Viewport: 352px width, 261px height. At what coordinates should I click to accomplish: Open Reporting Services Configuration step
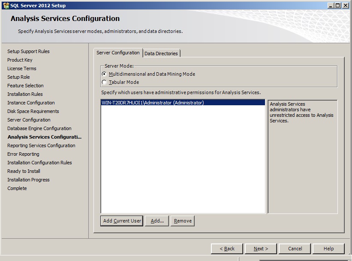coord(41,145)
